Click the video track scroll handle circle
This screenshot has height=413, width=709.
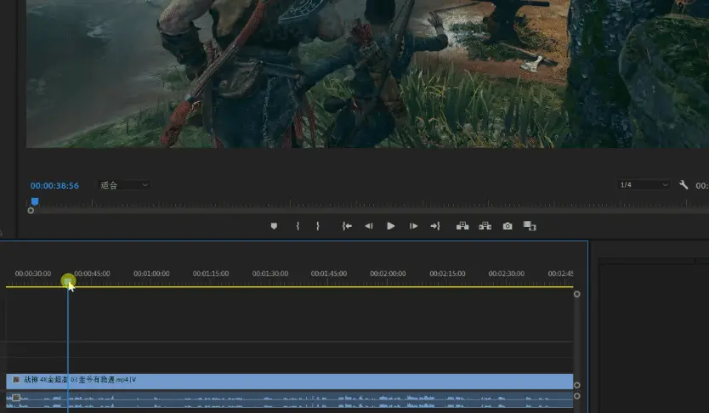click(577, 386)
